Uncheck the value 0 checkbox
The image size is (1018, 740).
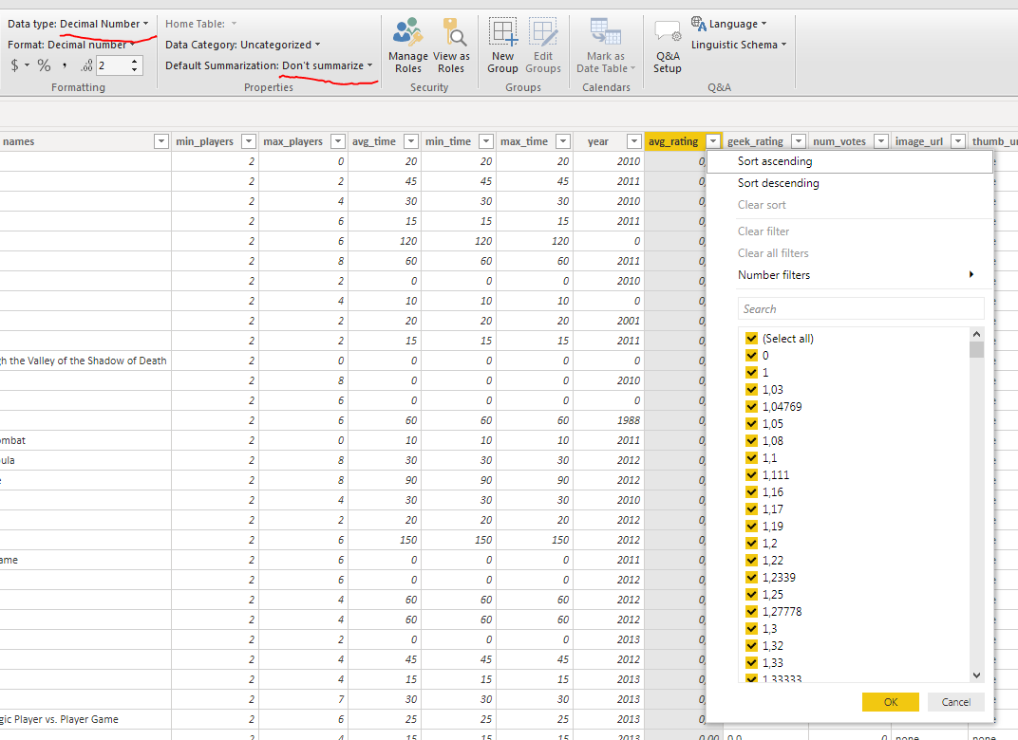point(752,356)
